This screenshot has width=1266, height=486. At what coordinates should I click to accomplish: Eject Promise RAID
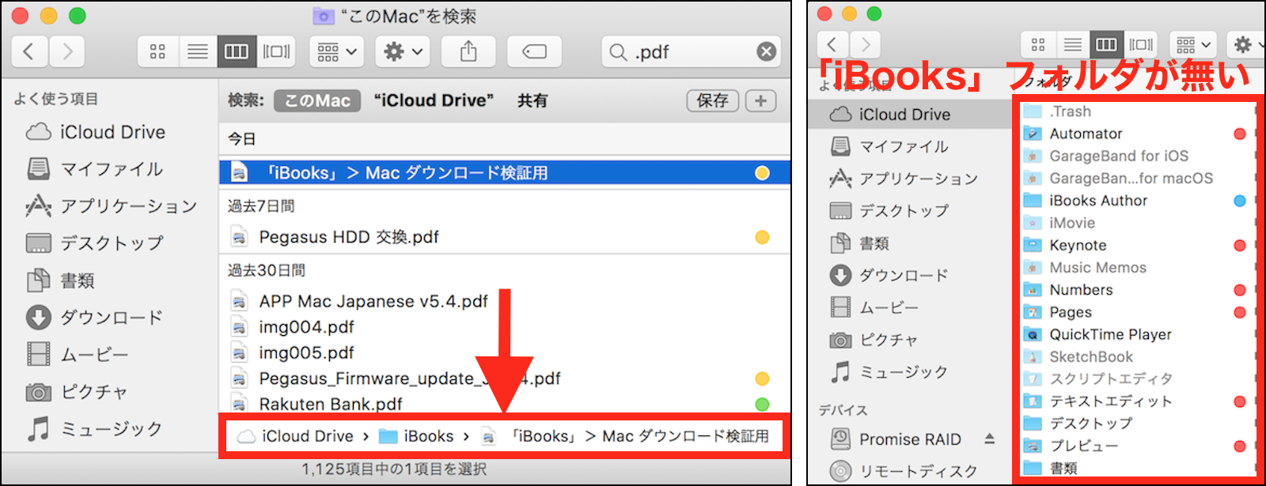pyautogui.click(x=989, y=439)
